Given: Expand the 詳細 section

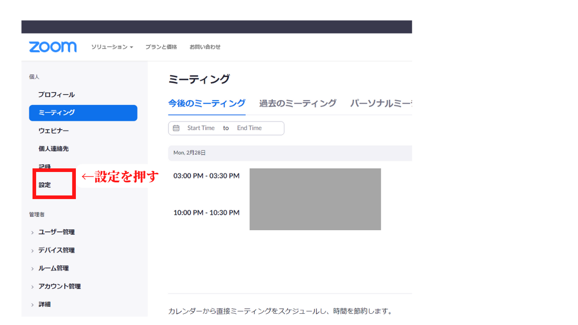Looking at the screenshot, I should coord(44,304).
